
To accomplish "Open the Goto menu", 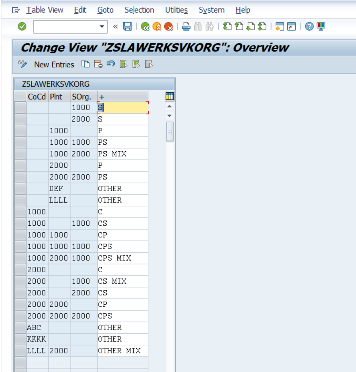I will (105, 10).
